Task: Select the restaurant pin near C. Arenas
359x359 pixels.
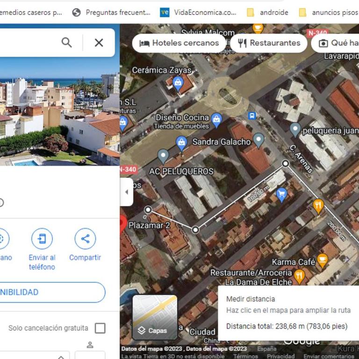Action: (318, 206)
